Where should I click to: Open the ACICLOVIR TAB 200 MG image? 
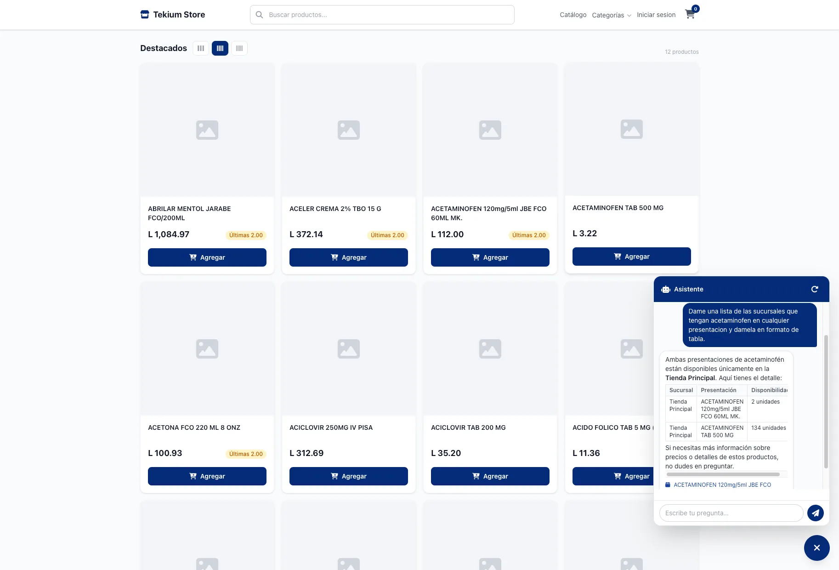click(x=490, y=349)
